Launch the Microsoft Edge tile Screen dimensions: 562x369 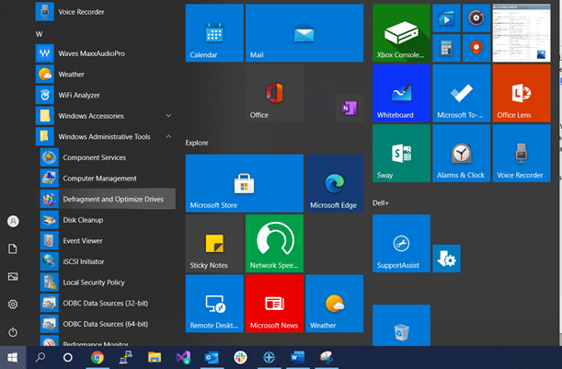click(x=335, y=183)
